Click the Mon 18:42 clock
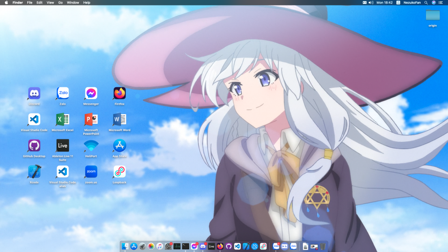 click(x=384, y=3)
